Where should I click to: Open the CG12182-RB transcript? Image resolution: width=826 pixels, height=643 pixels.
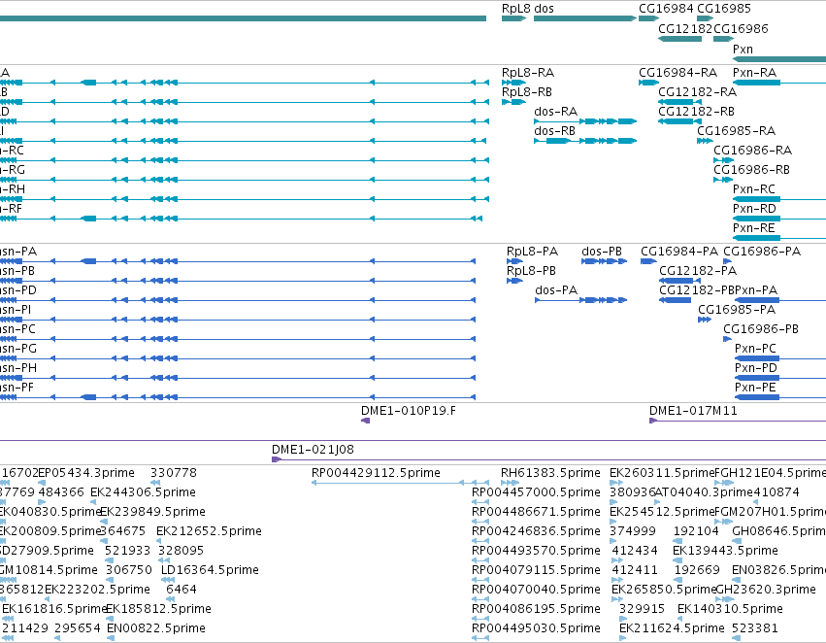pyautogui.click(x=696, y=112)
